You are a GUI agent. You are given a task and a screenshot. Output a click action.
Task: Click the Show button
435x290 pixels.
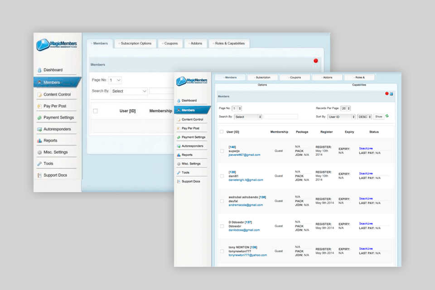point(379,116)
